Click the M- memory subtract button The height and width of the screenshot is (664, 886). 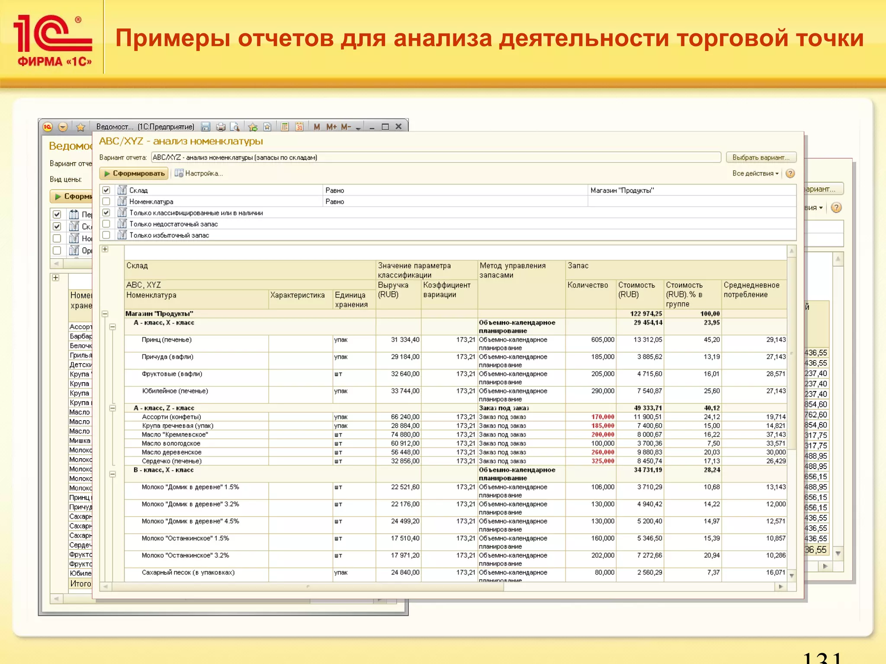pos(346,127)
